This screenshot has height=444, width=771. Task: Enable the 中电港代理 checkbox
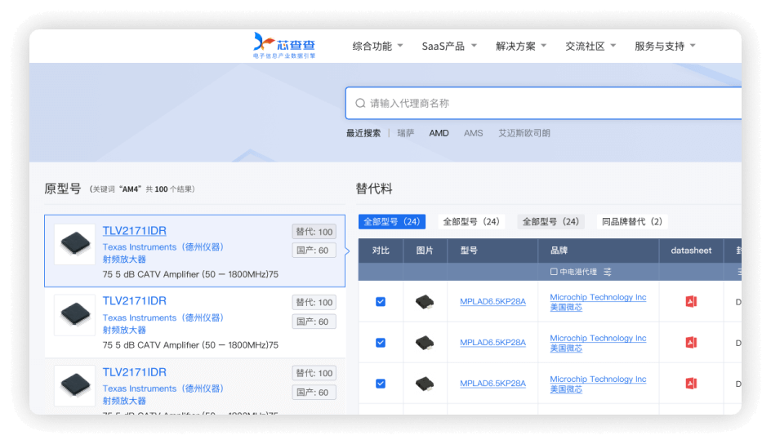click(x=554, y=272)
